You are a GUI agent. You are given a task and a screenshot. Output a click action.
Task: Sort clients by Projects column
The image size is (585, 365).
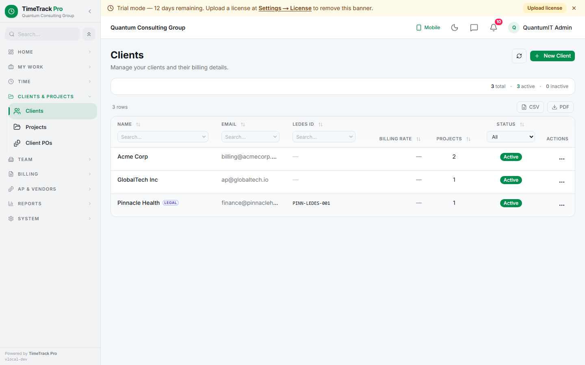point(468,139)
